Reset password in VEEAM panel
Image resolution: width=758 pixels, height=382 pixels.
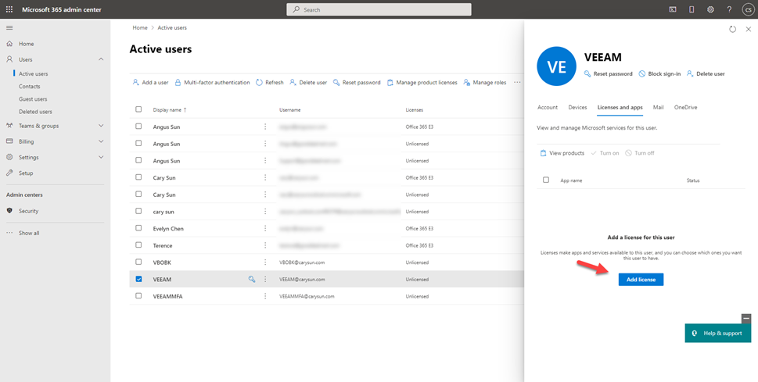point(608,74)
